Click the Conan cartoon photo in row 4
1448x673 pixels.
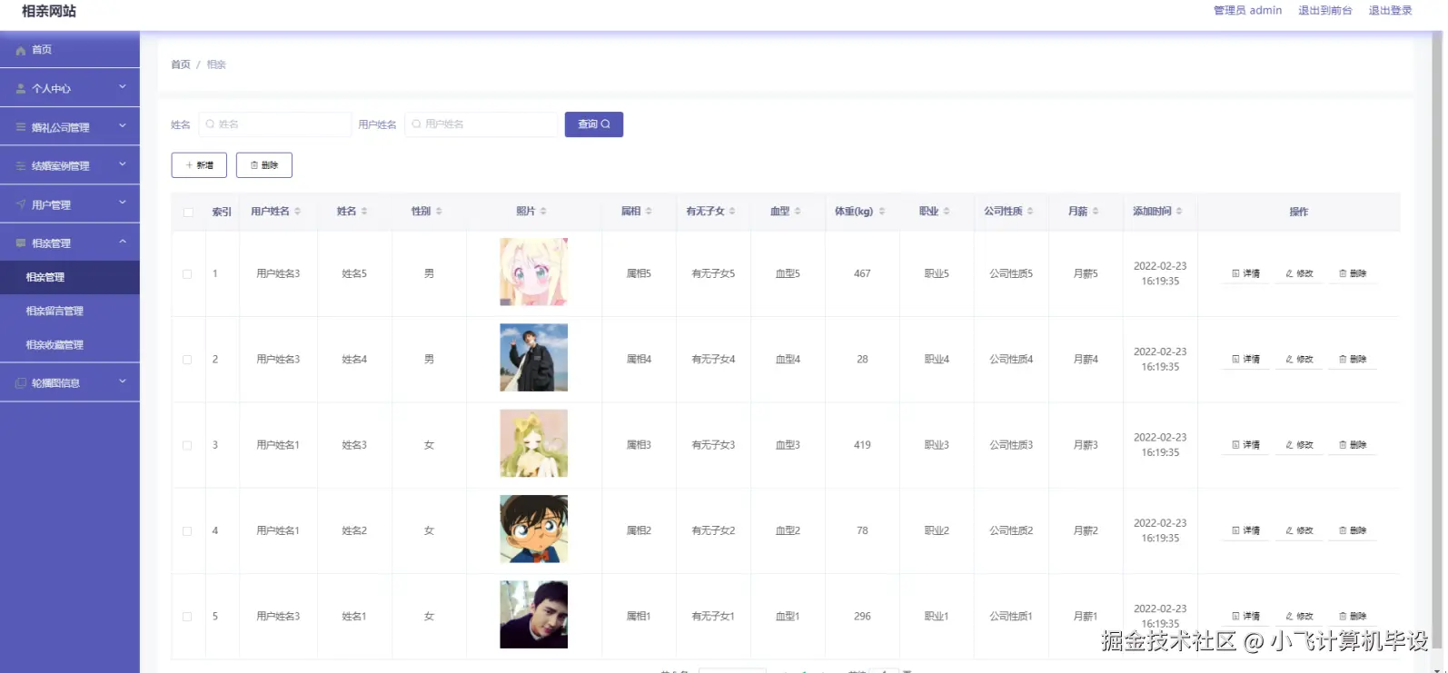click(x=534, y=529)
